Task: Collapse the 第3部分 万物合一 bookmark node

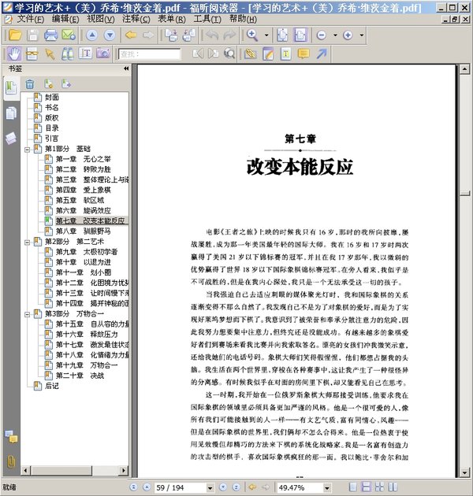Action: tap(28, 314)
